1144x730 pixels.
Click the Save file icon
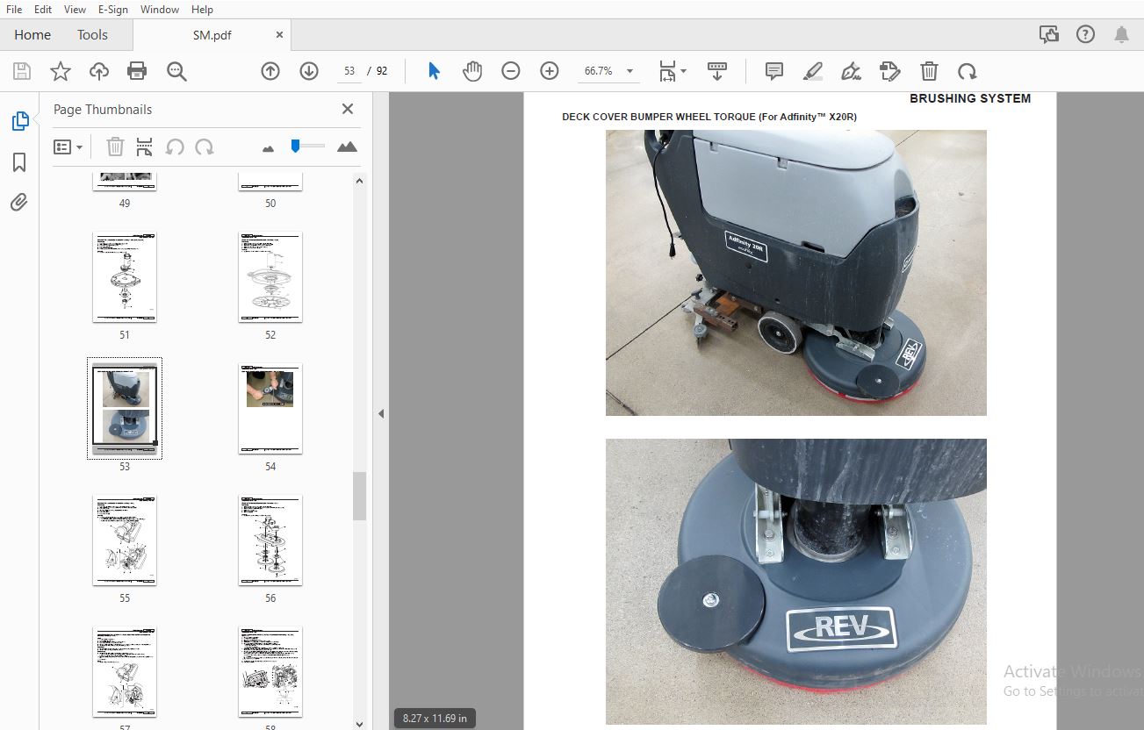[x=22, y=72]
